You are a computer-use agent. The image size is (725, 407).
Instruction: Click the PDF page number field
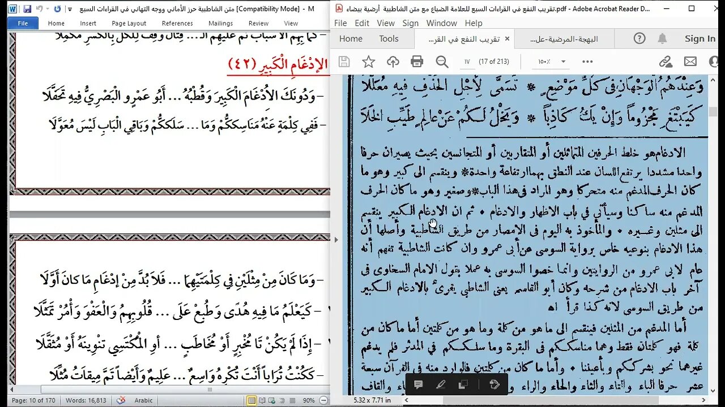(467, 62)
